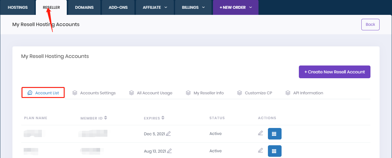
Task: Sort accounts by the Expires arrows
Action: pos(163,118)
